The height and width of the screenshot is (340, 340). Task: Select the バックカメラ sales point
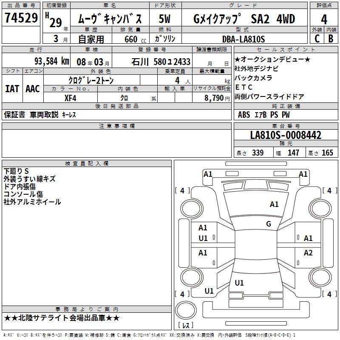tap(253, 78)
